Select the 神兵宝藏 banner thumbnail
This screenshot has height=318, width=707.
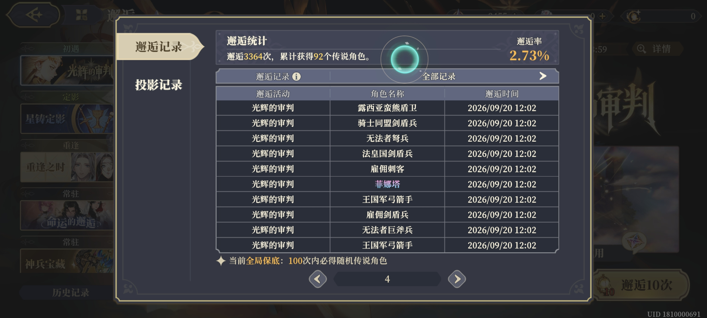(x=67, y=262)
